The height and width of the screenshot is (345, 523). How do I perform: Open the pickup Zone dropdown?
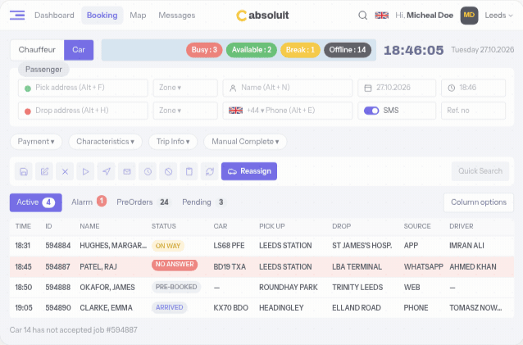click(185, 88)
